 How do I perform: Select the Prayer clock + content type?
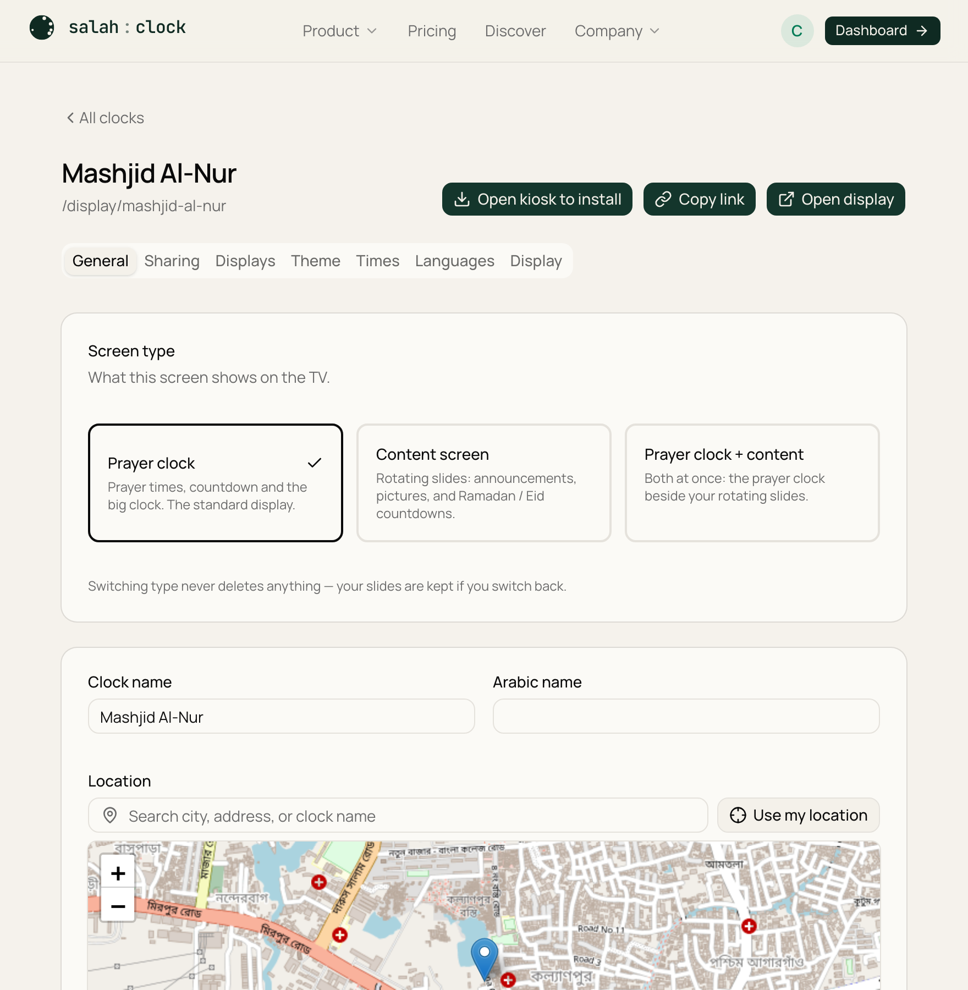[x=752, y=483]
